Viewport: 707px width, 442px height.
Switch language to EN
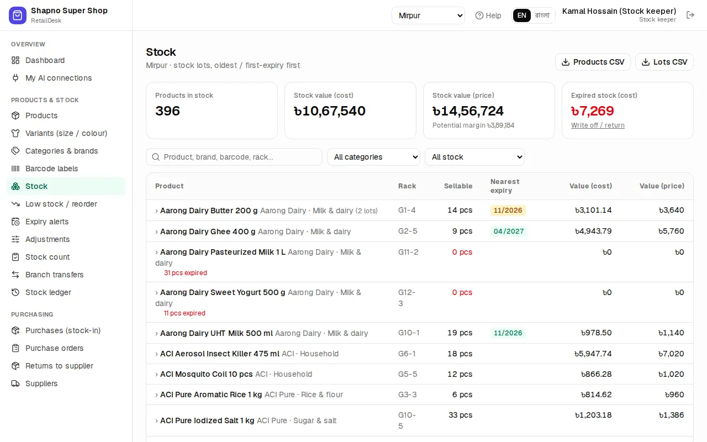[x=522, y=15]
